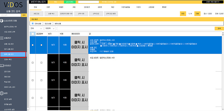The width and height of the screenshot is (224, 111).
Task: Click the 오픈마켓 연동 삭제 button
Action: pos(66,13)
